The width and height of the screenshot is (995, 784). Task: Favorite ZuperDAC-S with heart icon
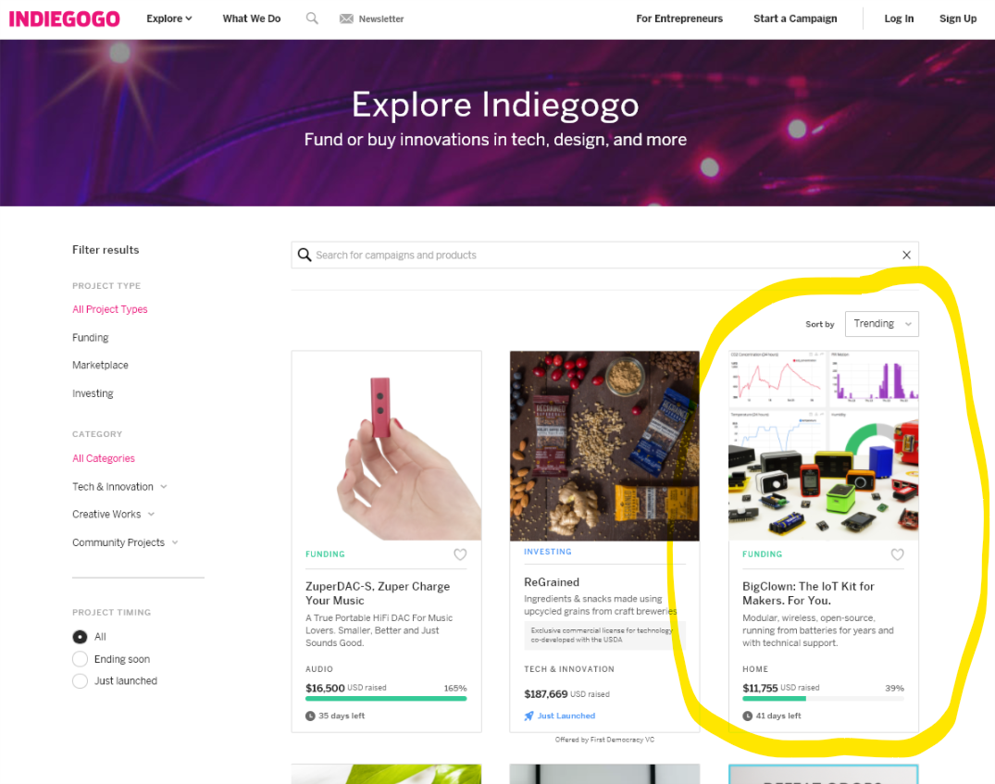(460, 554)
